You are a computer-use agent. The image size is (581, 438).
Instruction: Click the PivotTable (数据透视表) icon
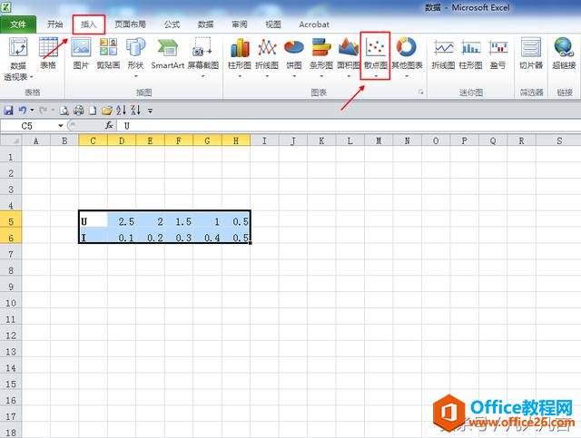click(18, 59)
